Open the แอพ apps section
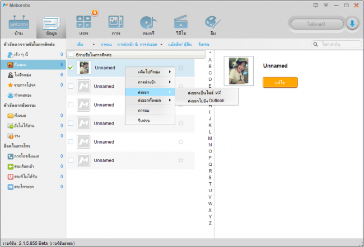 point(83,26)
